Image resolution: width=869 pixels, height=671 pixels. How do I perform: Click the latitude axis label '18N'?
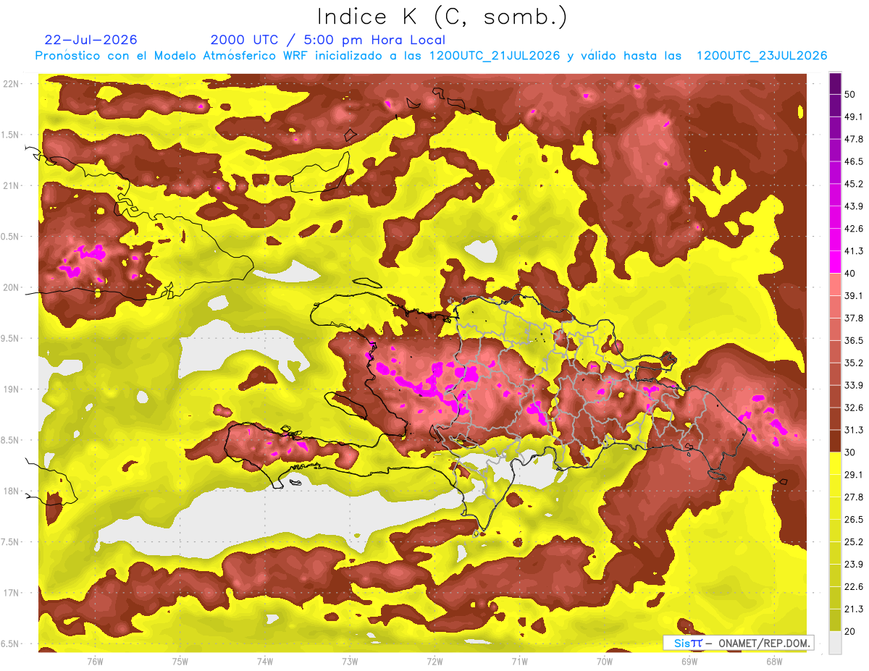[12, 491]
